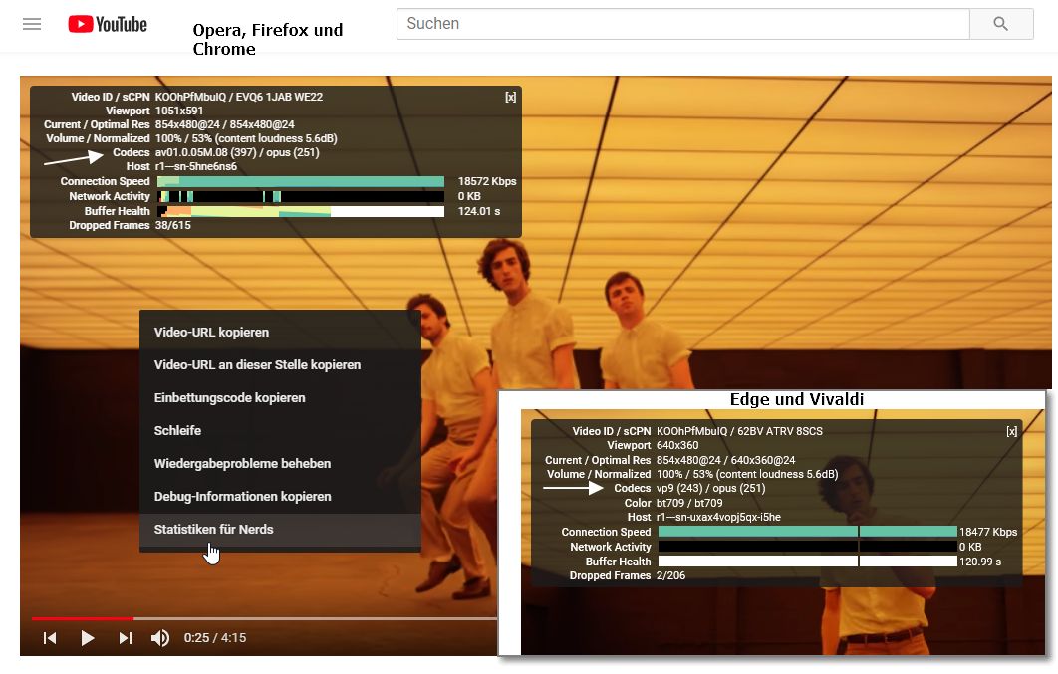The width and height of the screenshot is (1058, 674).
Task: Click resolution '854x480@24 / 640x360@24'
Action: point(726,460)
